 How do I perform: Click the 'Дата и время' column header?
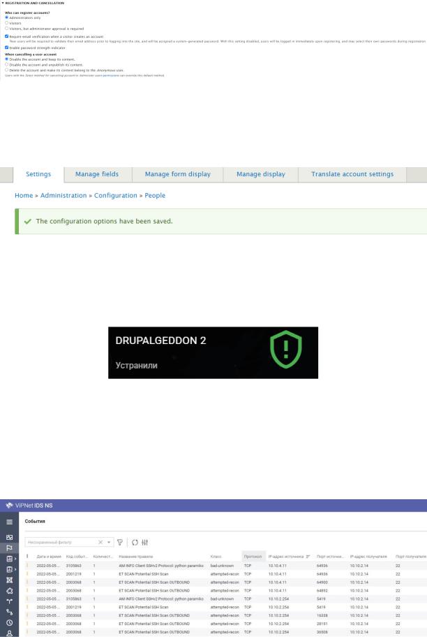[49, 557]
